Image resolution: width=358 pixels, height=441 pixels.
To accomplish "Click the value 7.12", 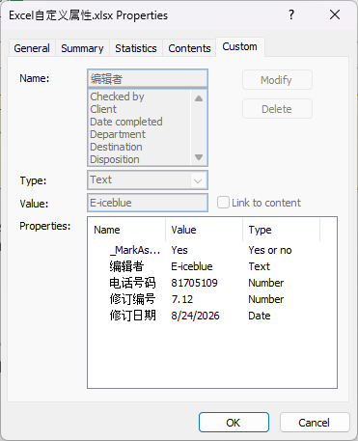I will click(x=182, y=299).
